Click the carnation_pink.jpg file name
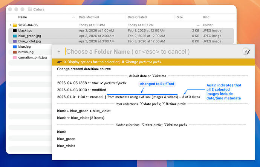The width and height of the screenshot is (260, 167). pos(32,58)
